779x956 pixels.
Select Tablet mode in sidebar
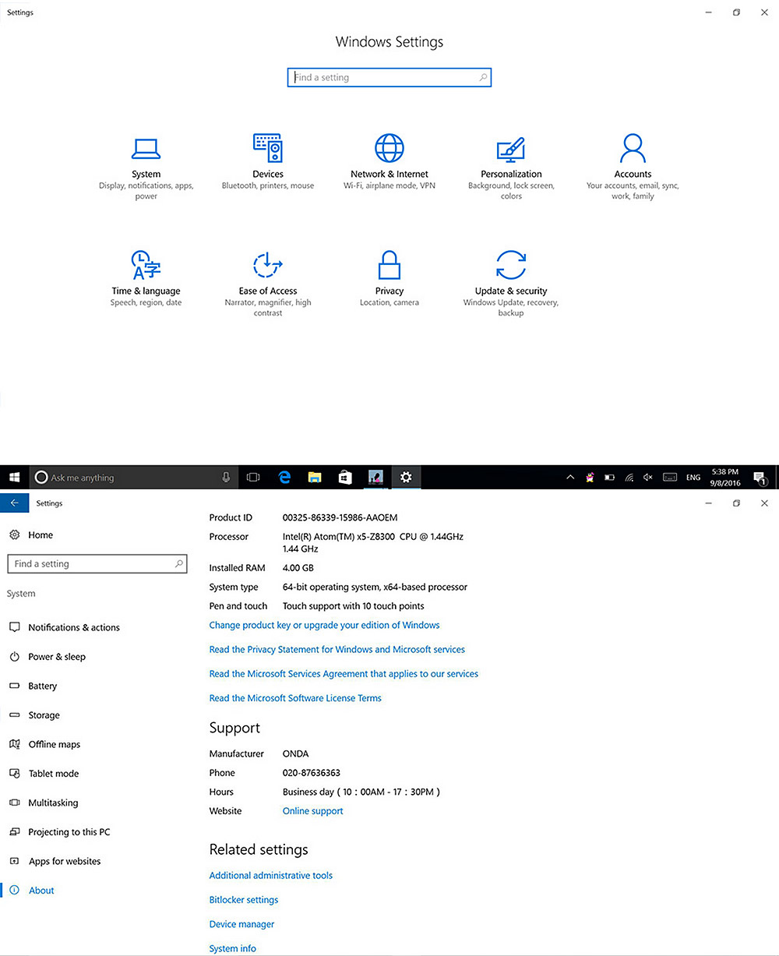click(x=53, y=774)
